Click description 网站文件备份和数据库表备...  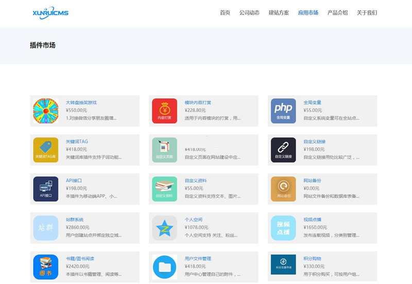pos(331,197)
